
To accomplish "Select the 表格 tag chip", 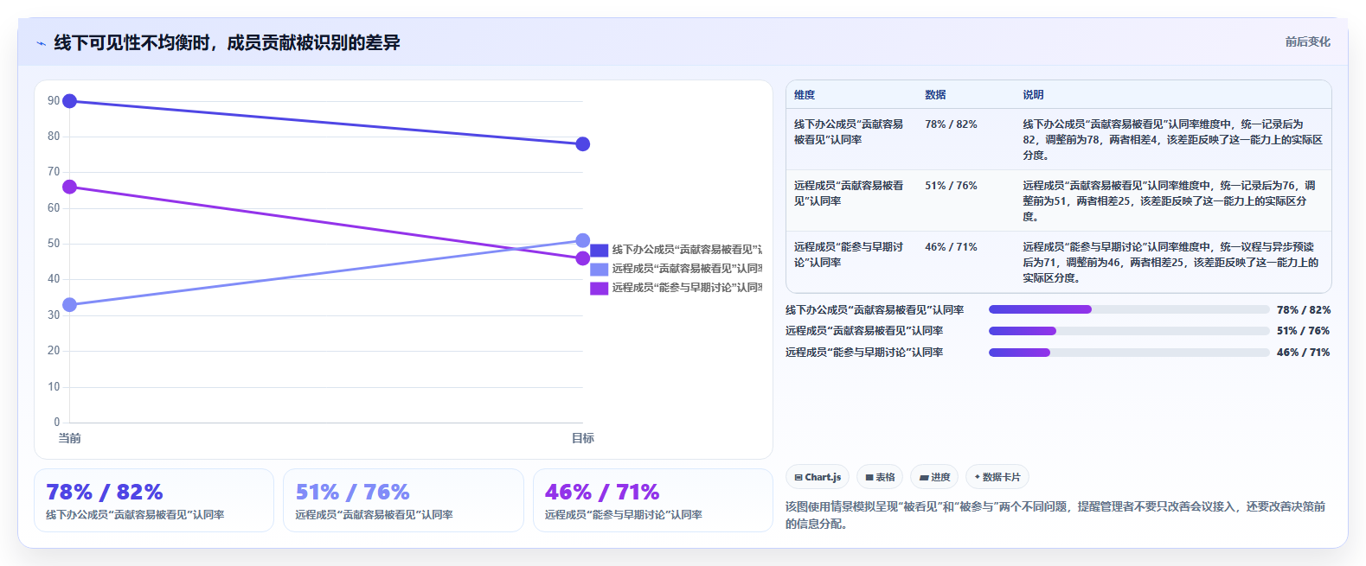I will point(880,477).
